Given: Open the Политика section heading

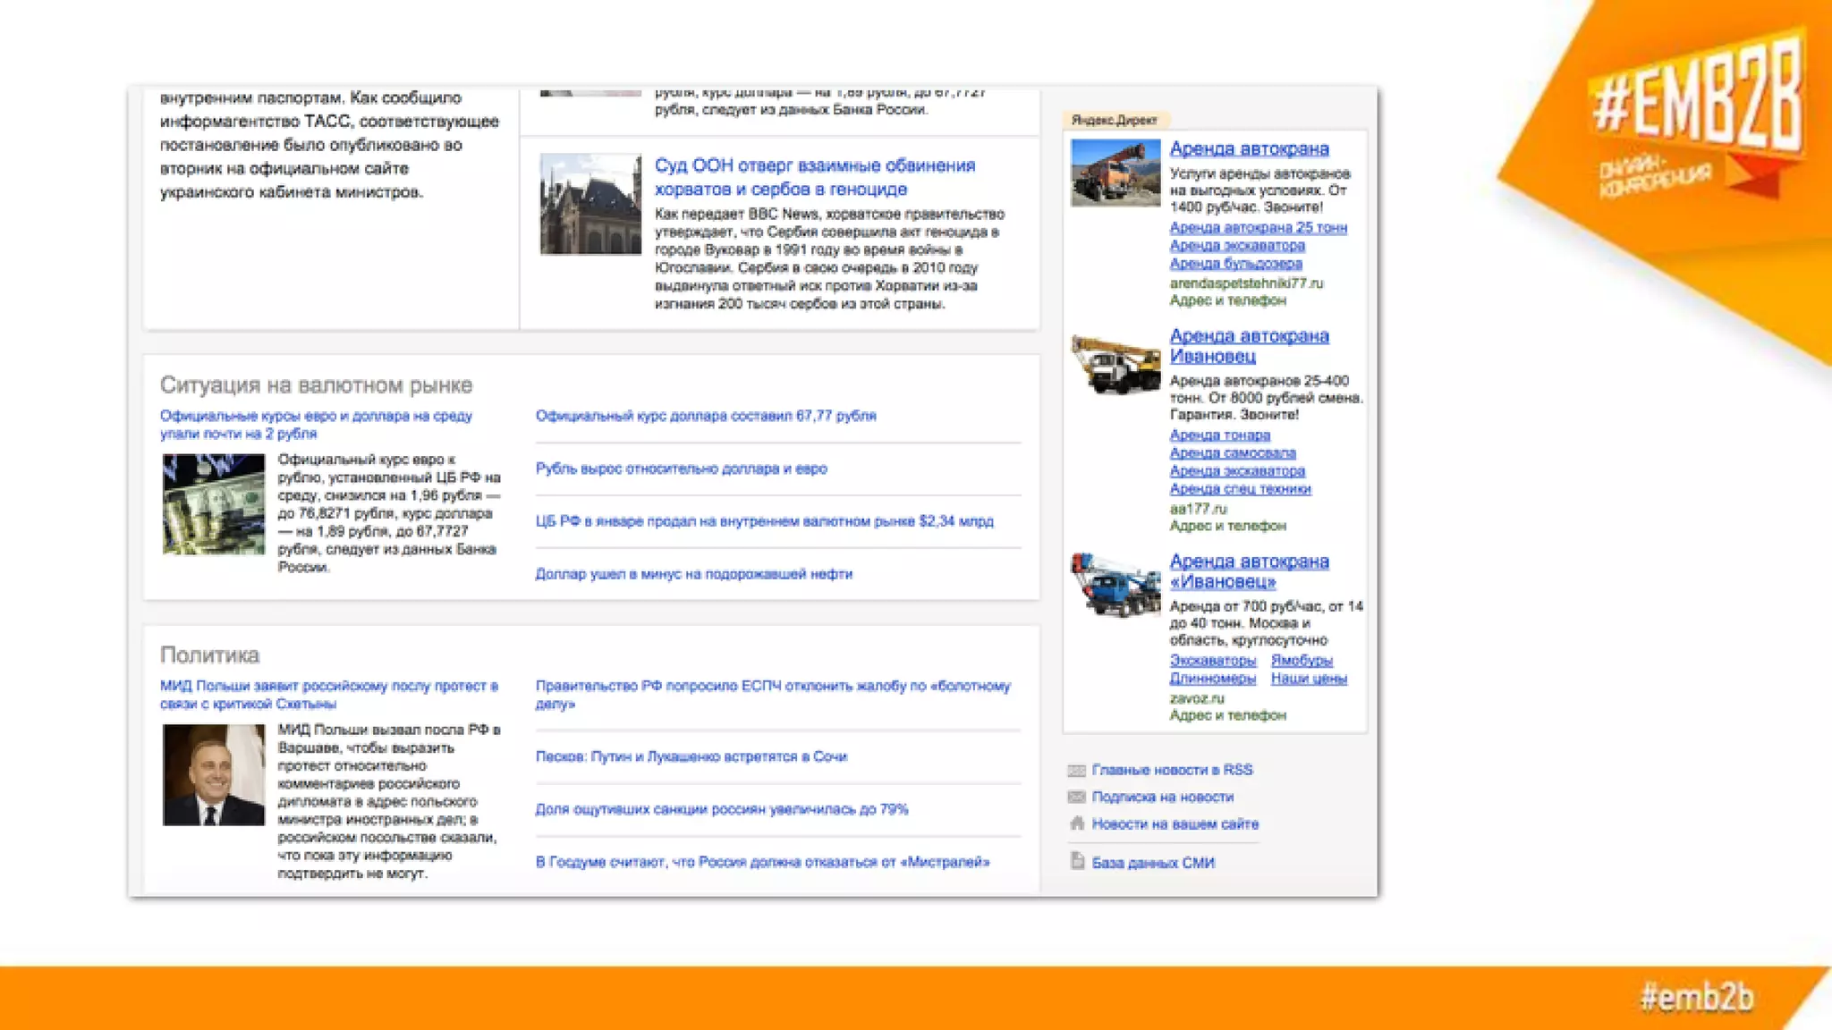Looking at the screenshot, I should 209,655.
